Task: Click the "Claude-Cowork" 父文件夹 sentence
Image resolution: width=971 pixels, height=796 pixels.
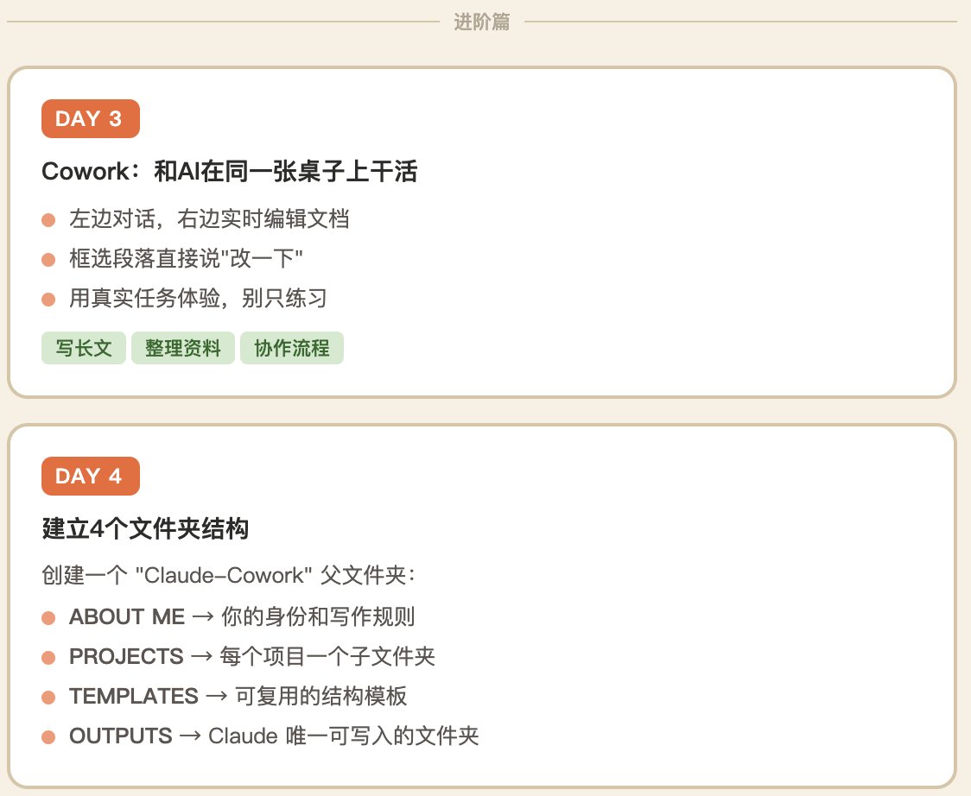Action: [x=229, y=575]
